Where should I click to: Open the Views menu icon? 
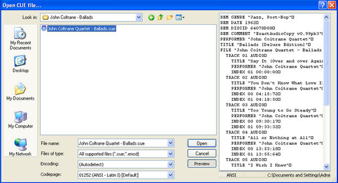coord(180,17)
